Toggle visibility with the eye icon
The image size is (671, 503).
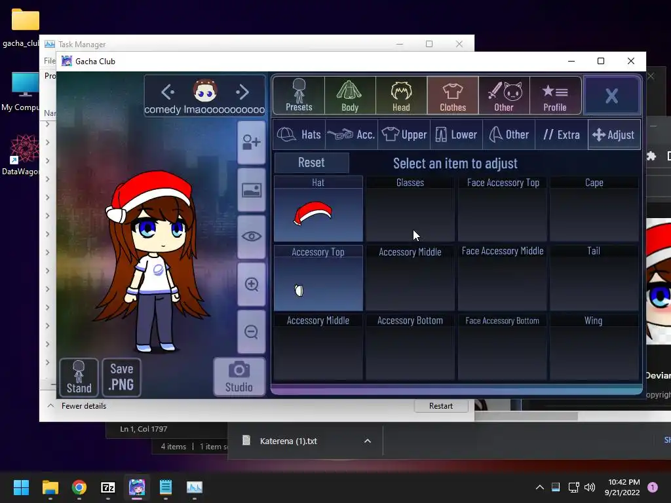[x=252, y=236]
